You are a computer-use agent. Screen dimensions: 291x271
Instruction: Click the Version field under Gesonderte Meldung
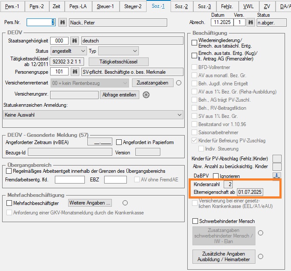coord(148,152)
